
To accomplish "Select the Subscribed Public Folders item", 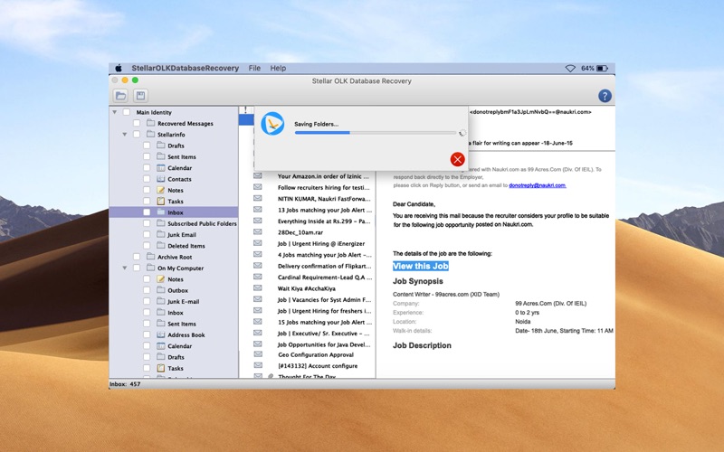I will tap(202, 223).
